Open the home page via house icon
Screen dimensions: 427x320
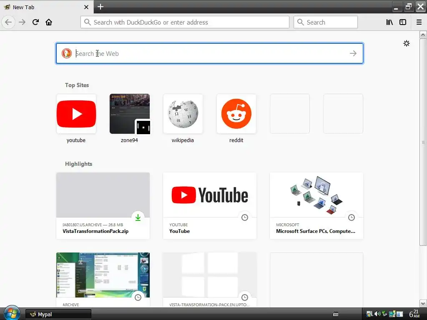coord(49,22)
